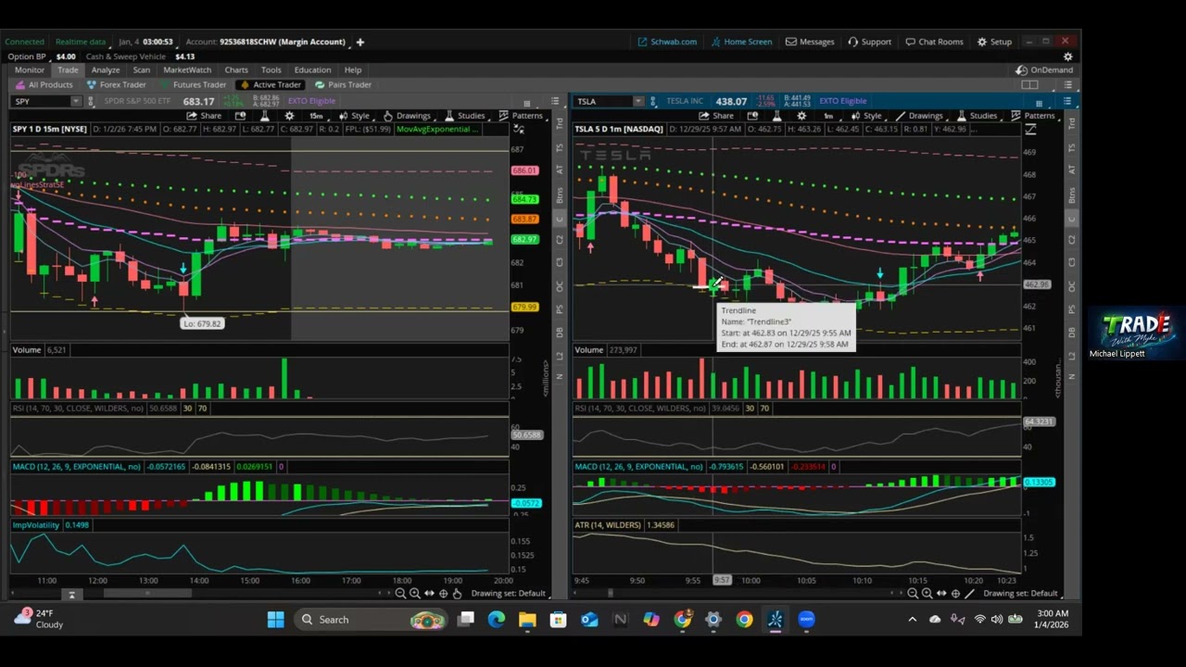
Task: Click the grid layout icon in SPY header
Action: tap(527, 103)
